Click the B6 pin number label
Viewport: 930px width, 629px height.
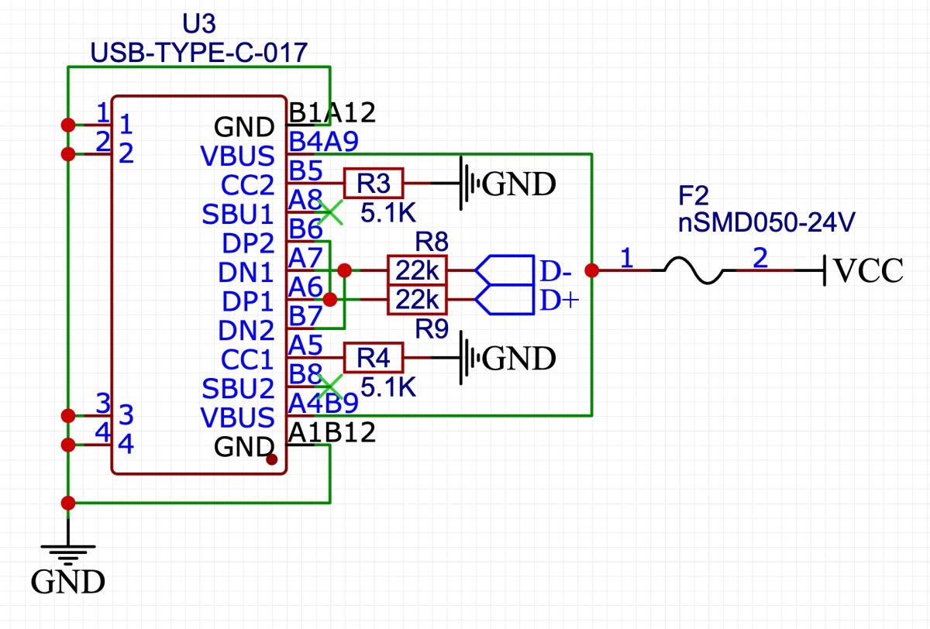305,229
